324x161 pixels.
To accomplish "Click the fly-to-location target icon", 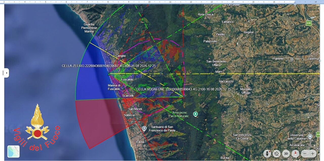I will 276,153.
